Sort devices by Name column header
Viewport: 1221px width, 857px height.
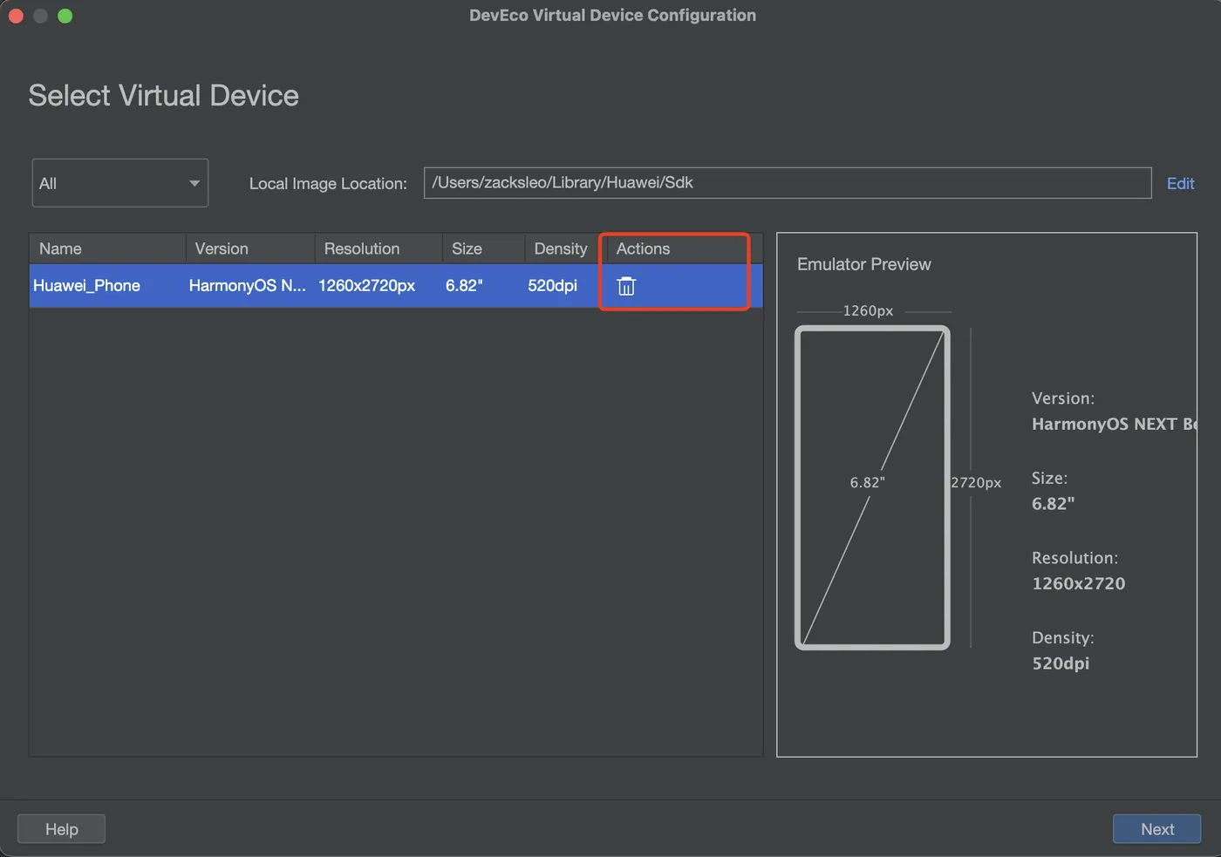tap(60, 248)
